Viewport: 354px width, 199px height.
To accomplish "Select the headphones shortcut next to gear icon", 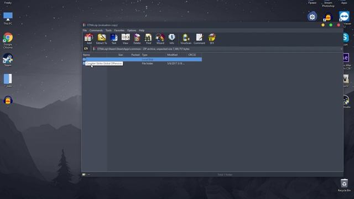I will [328, 17].
